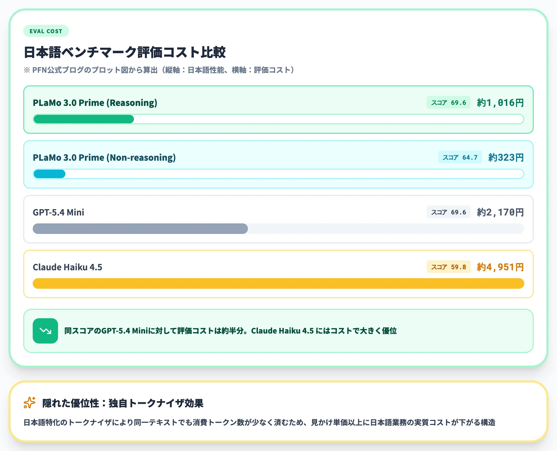Click the スコア 59.8 badge

pyautogui.click(x=448, y=267)
